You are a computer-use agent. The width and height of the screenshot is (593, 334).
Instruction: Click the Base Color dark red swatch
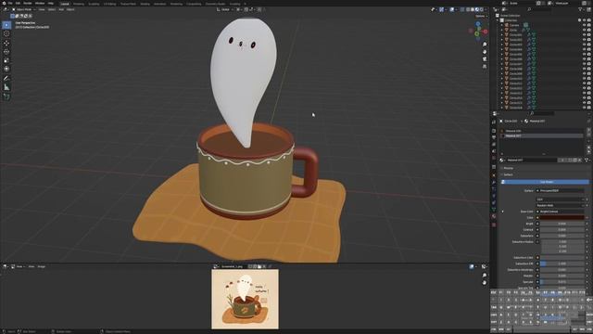[x=561, y=218]
